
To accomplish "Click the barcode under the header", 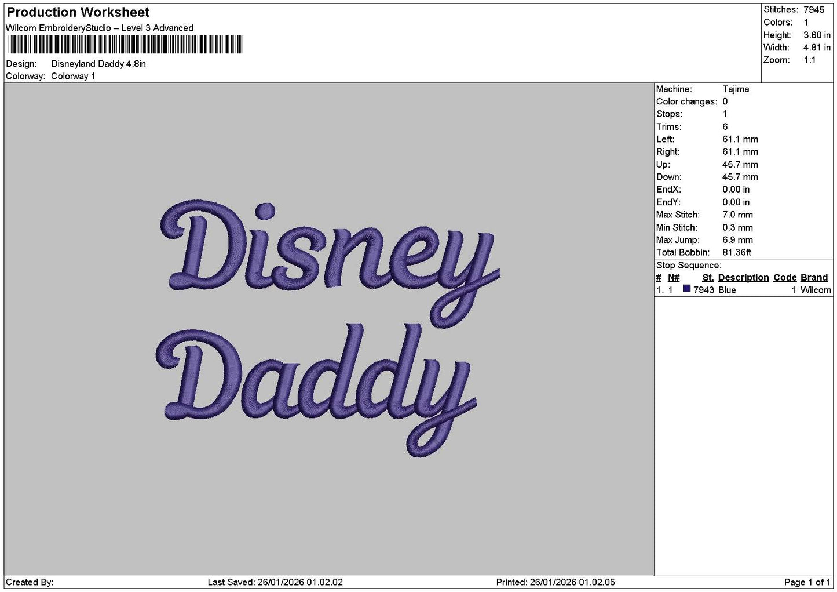I will tap(125, 45).
